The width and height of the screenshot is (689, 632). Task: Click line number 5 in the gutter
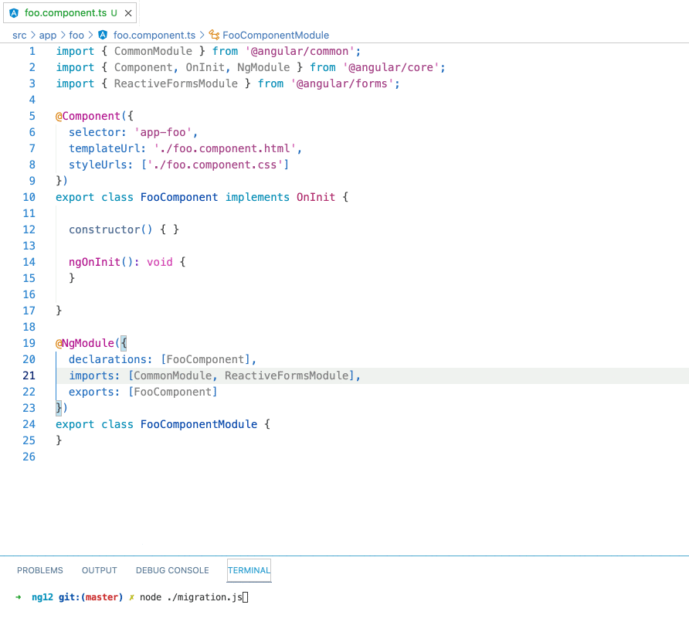point(32,116)
